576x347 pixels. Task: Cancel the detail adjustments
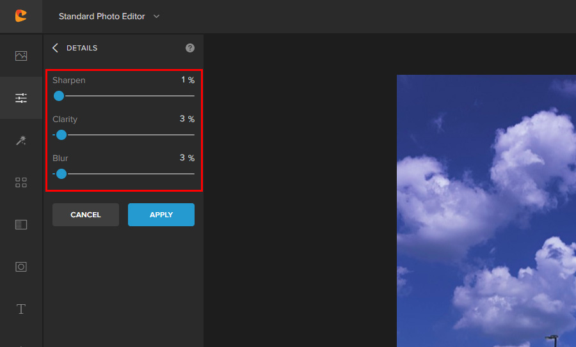pos(86,215)
